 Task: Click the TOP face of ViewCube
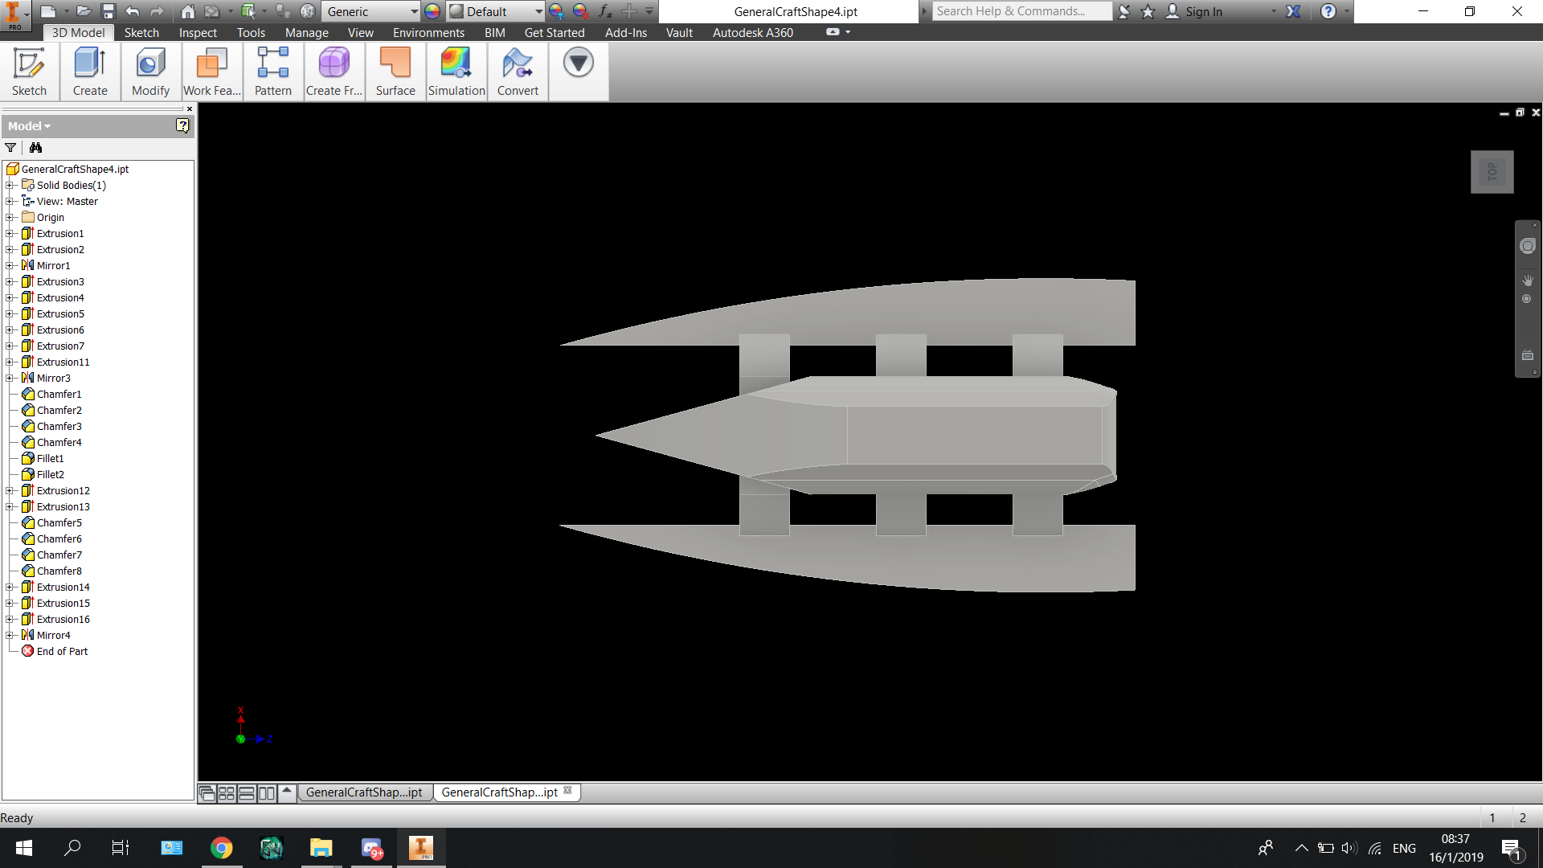click(1492, 172)
